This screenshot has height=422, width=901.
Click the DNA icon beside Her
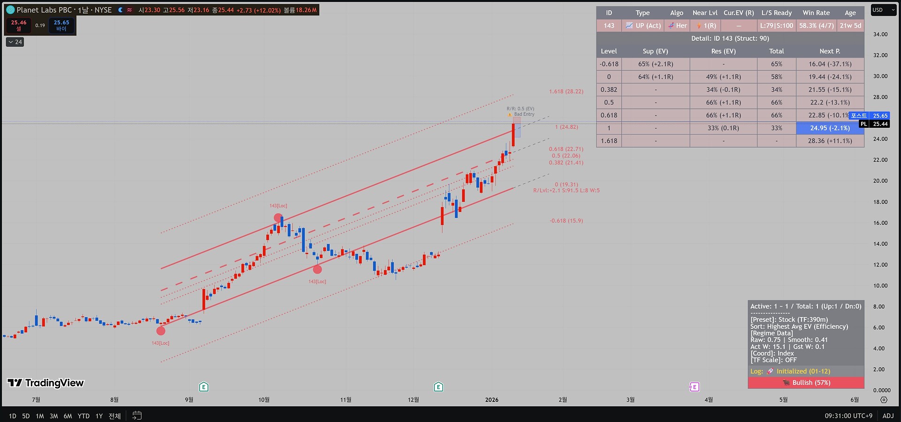(671, 26)
